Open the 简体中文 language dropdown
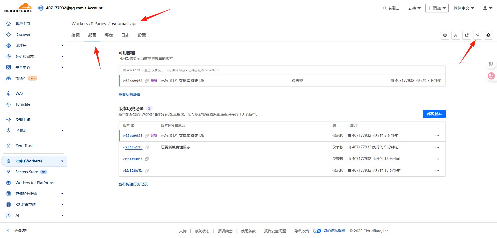 click(464, 8)
